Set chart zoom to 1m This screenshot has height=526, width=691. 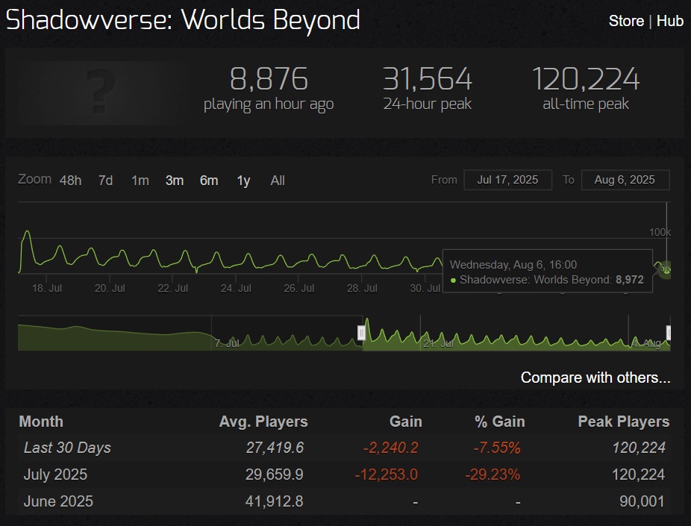point(140,180)
